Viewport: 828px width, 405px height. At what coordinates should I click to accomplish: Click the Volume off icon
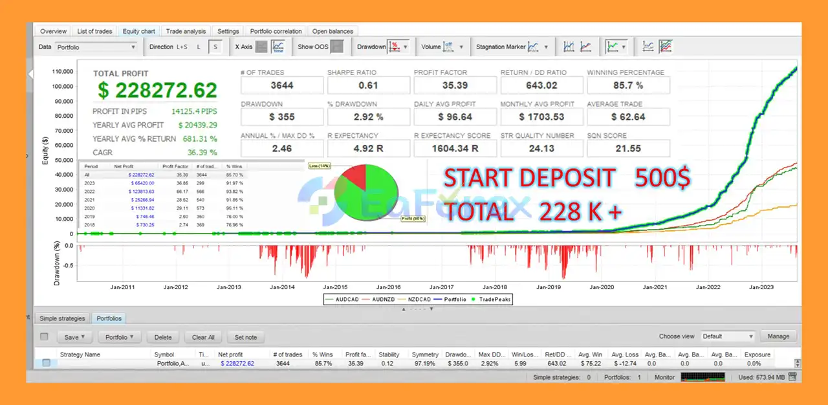449,47
